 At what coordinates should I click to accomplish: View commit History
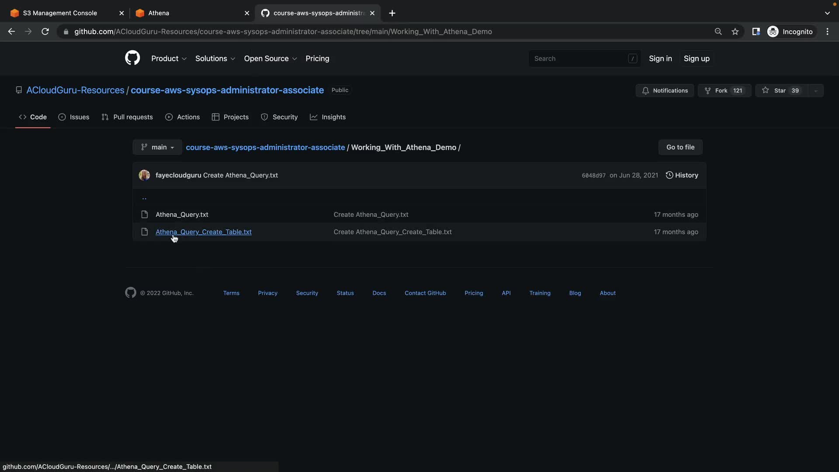pyautogui.click(x=682, y=175)
